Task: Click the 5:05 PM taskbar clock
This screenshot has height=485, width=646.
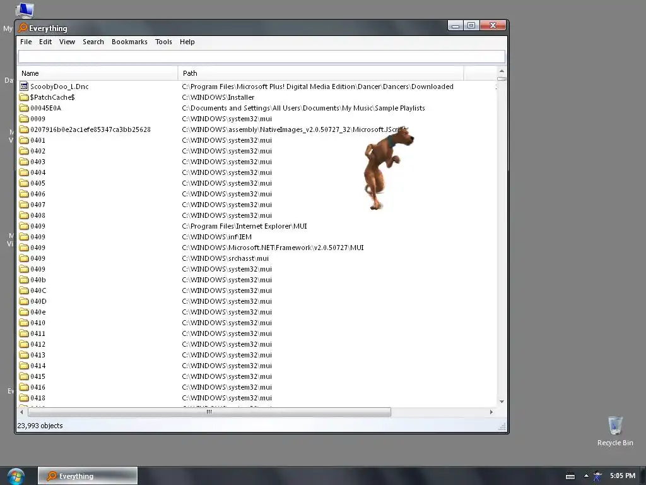Action: (x=623, y=476)
